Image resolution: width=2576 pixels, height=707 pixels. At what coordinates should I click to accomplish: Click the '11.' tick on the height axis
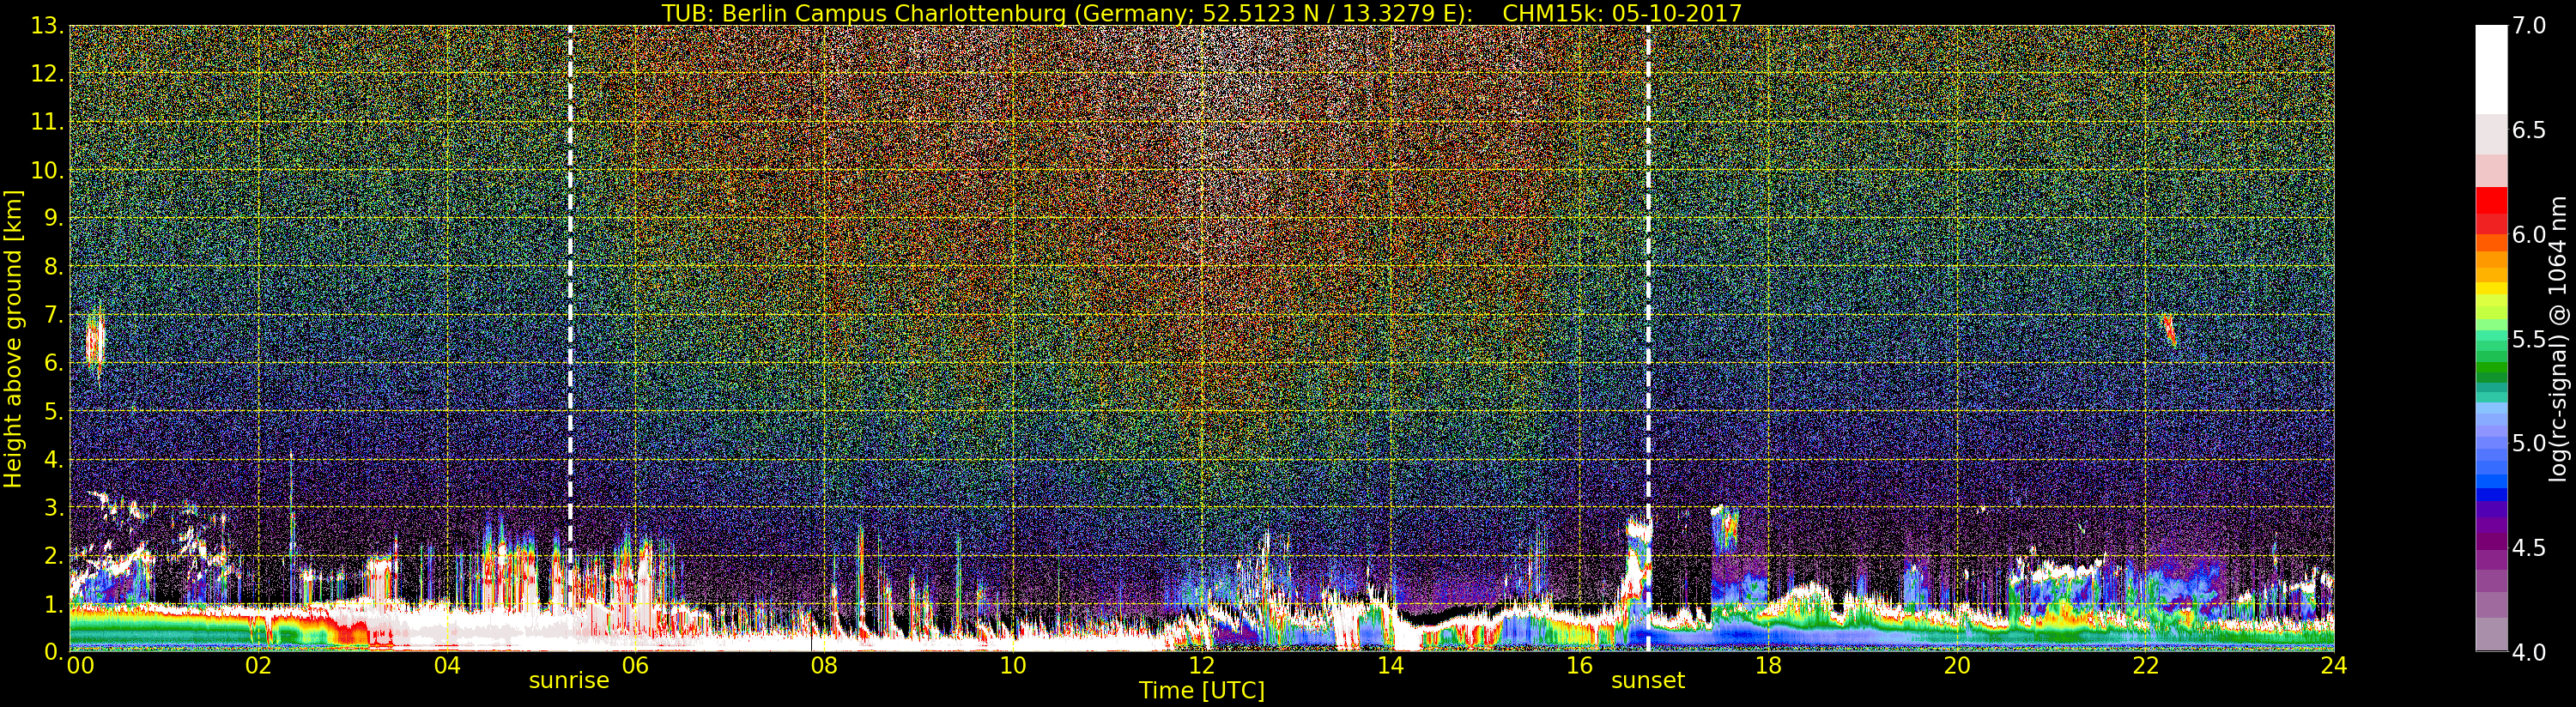pyautogui.click(x=48, y=123)
